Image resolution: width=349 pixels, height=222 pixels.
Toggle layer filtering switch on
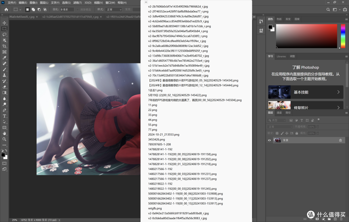319,120
